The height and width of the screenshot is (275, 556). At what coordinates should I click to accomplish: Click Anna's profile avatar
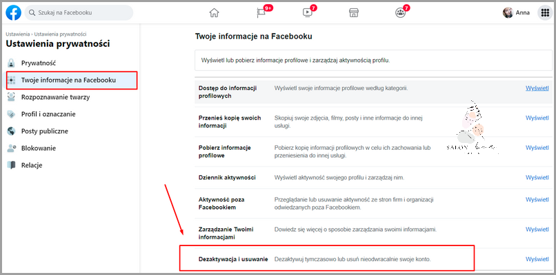[508, 13]
